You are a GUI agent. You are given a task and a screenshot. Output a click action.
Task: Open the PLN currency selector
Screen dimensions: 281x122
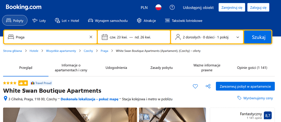pyautogui.click(x=144, y=8)
